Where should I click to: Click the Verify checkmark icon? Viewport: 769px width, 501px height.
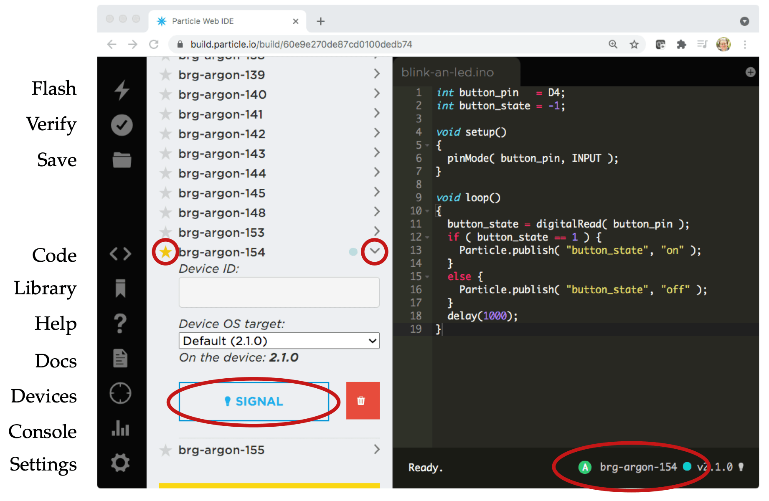point(122,125)
